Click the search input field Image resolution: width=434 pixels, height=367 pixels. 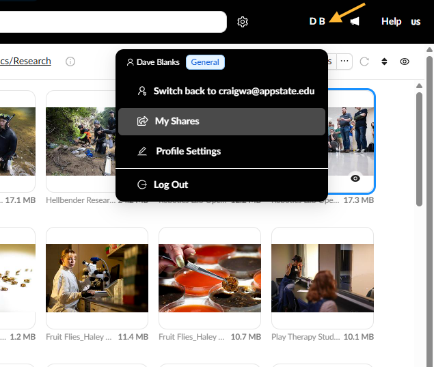pyautogui.click(x=112, y=22)
